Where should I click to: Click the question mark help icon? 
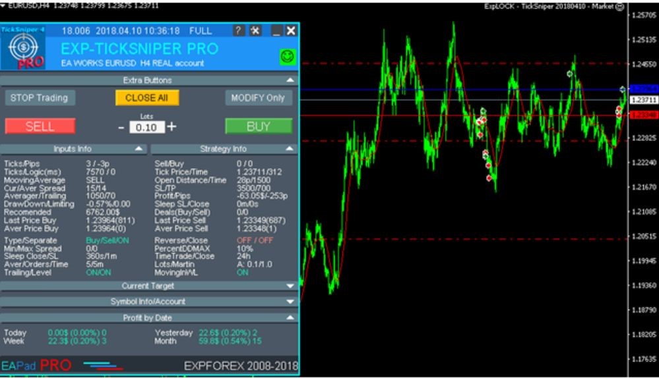pos(238,30)
